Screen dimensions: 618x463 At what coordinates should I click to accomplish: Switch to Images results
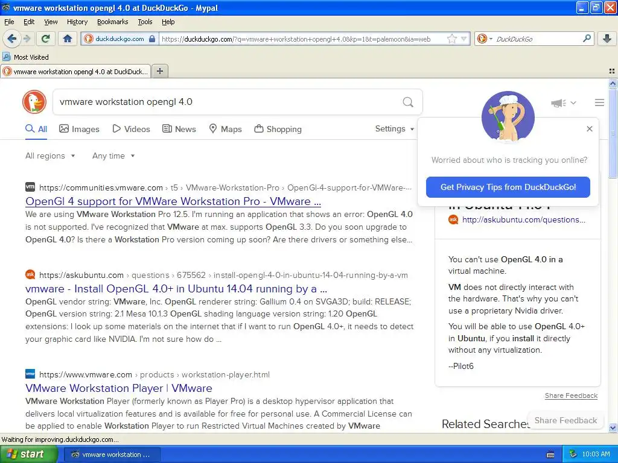pos(79,129)
